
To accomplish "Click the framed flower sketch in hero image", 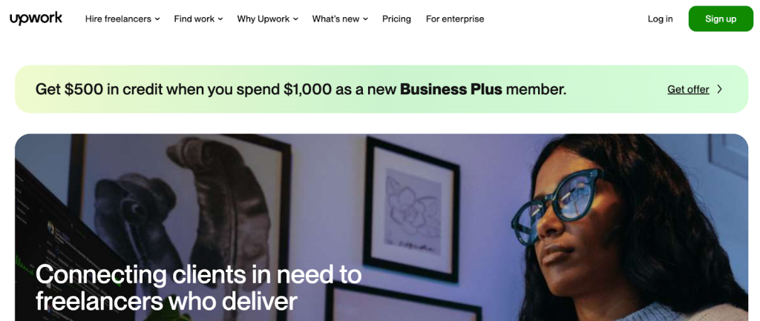I will coord(413,210).
